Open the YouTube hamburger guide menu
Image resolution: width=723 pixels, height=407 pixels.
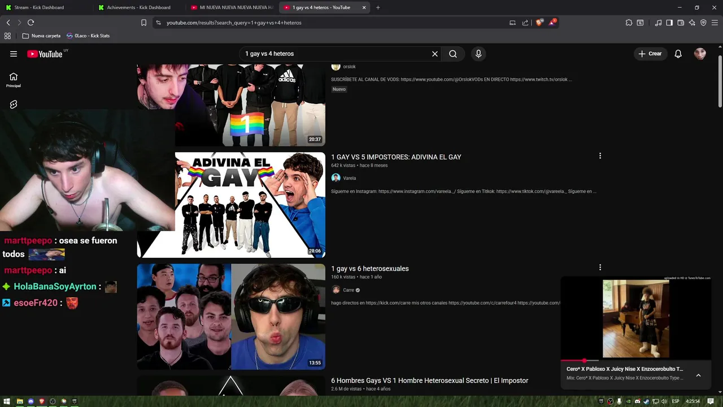14,54
